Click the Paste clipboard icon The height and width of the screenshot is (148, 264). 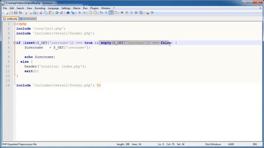[x=50, y=13]
